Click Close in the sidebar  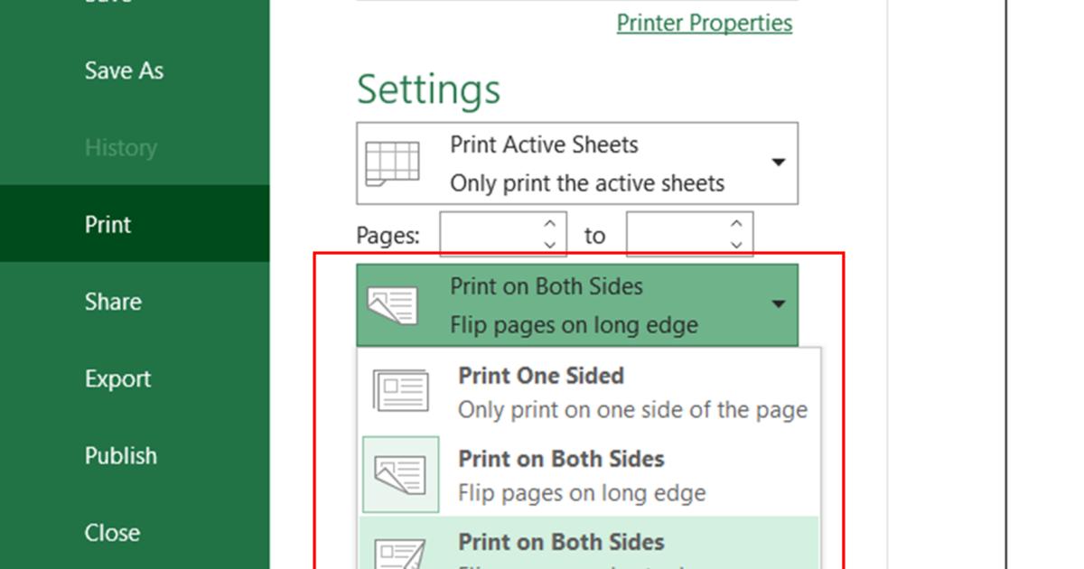click(113, 532)
